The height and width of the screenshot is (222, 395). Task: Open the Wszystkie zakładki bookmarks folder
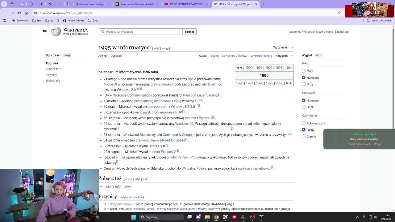tap(380, 21)
